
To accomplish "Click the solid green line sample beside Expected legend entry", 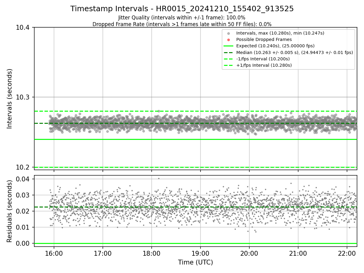I will pyautogui.click(x=229, y=46).
